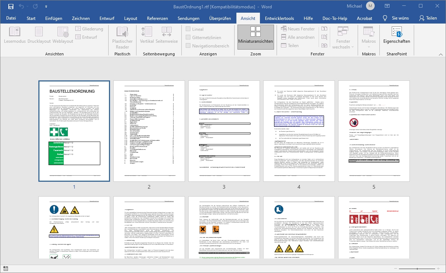Click the macro recording icon in status bar
Viewport: 446px width, 273px height.
coord(6,268)
